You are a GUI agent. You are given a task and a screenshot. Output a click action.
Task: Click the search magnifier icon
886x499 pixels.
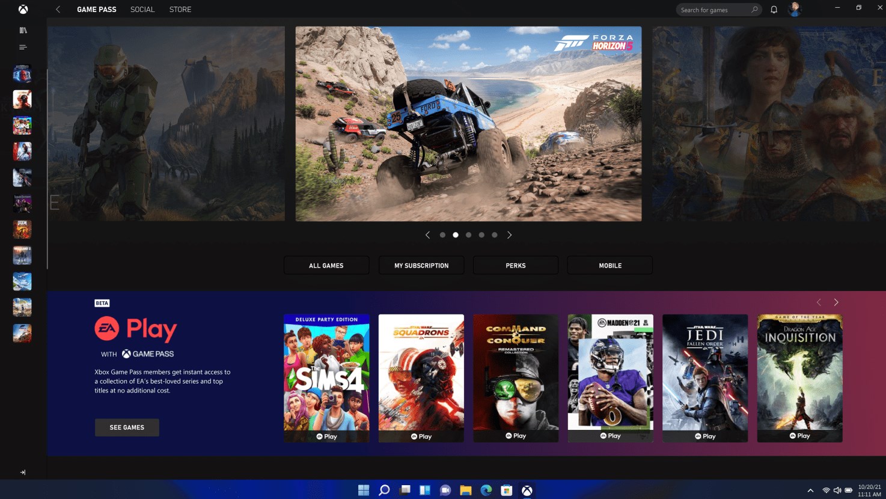pos(754,10)
